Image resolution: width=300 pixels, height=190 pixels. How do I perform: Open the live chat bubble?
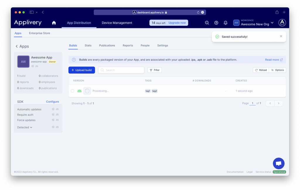pos(279,163)
